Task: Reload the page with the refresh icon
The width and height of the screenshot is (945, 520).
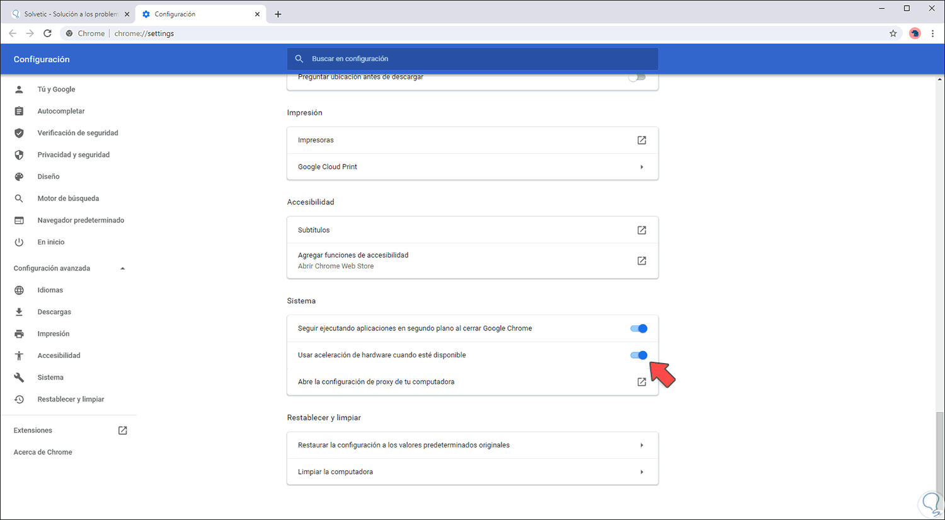Action: click(47, 33)
